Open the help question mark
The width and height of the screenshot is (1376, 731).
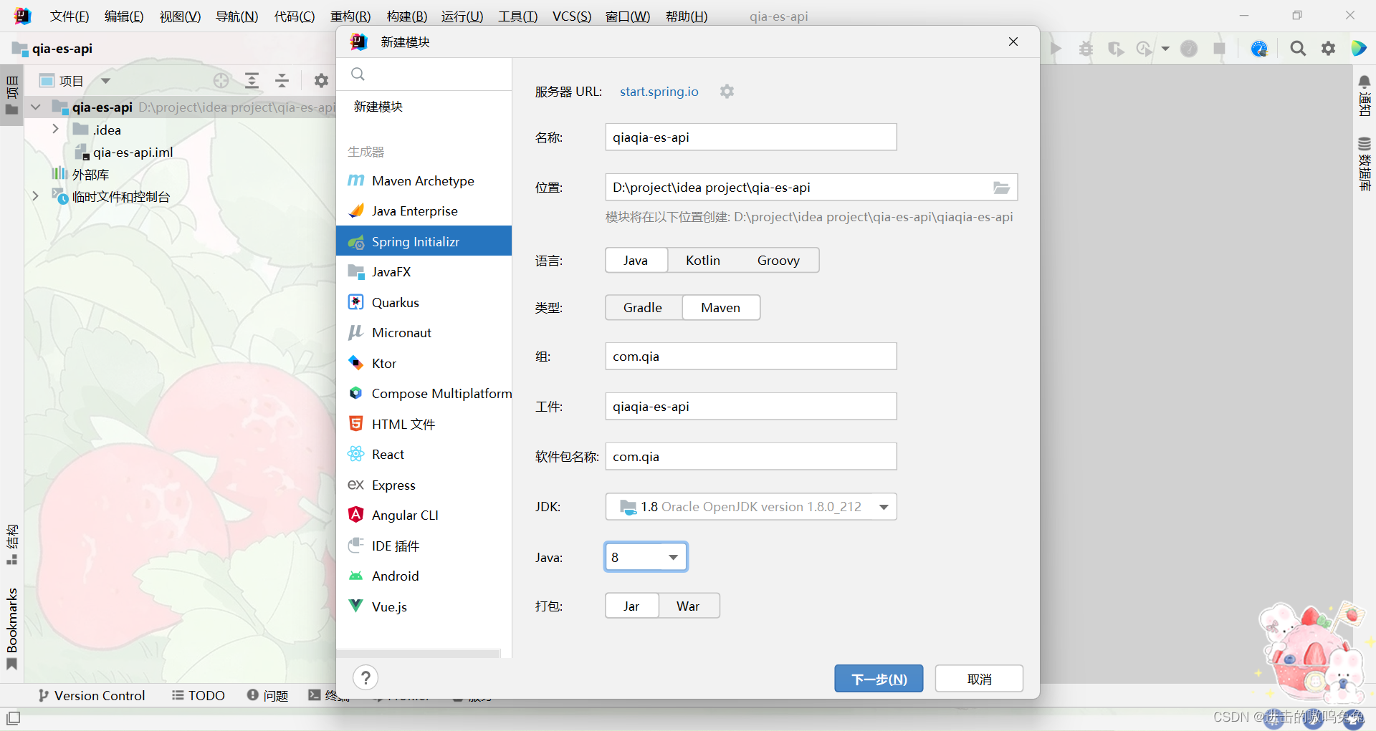pyautogui.click(x=365, y=677)
